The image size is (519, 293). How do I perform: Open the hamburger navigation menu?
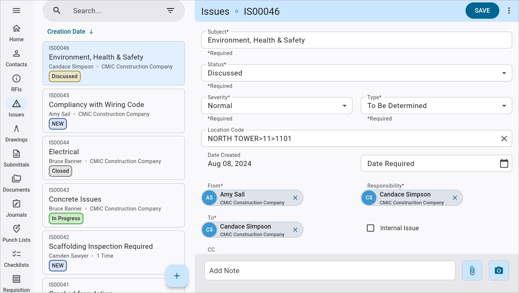16,11
